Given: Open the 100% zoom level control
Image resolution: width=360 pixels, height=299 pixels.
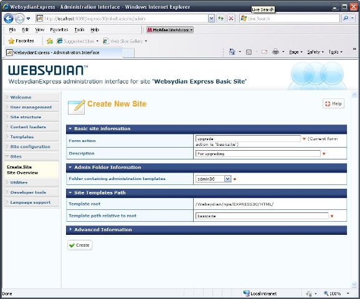Looking at the screenshot, I should click(336, 293).
